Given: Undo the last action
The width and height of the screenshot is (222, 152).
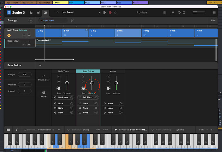Looking at the screenshot, I should point(179,13).
